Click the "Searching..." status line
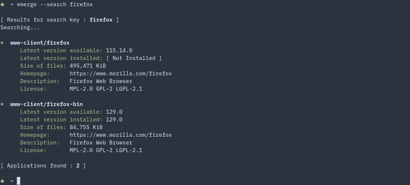Viewport: 410px width, 185px height. (20, 27)
